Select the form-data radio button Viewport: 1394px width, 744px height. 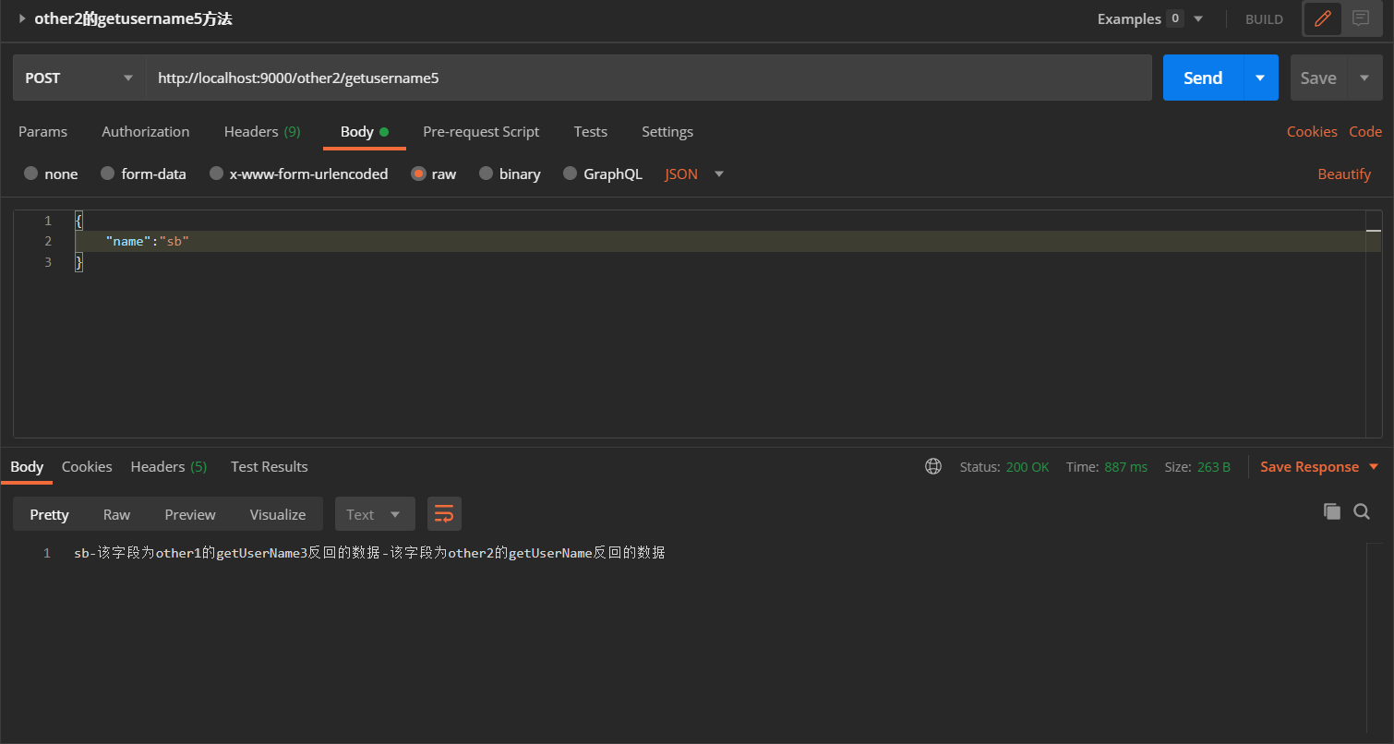click(x=107, y=174)
